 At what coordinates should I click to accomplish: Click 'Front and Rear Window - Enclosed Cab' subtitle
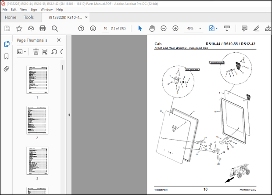pos(181,48)
